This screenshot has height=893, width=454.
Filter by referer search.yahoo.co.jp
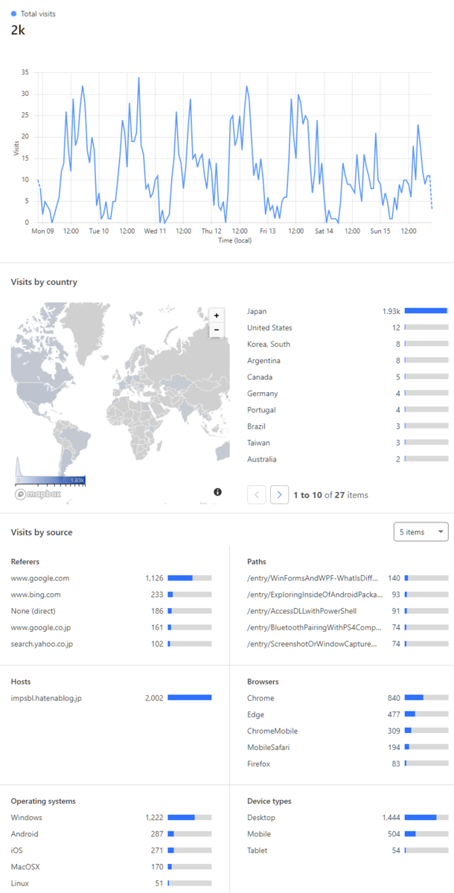42,643
